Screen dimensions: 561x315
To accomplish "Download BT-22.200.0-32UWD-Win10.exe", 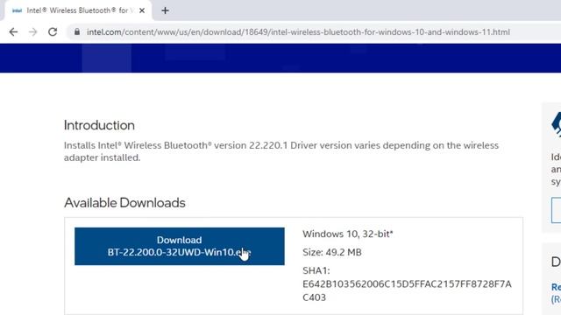I will (x=180, y=247).
